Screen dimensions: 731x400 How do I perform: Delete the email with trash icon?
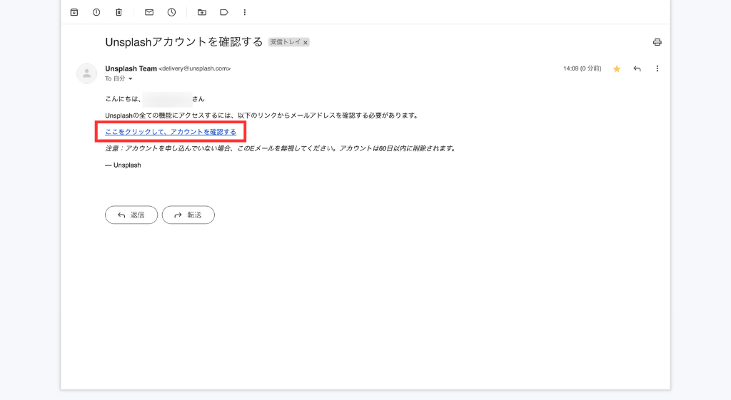click(119, 12)
